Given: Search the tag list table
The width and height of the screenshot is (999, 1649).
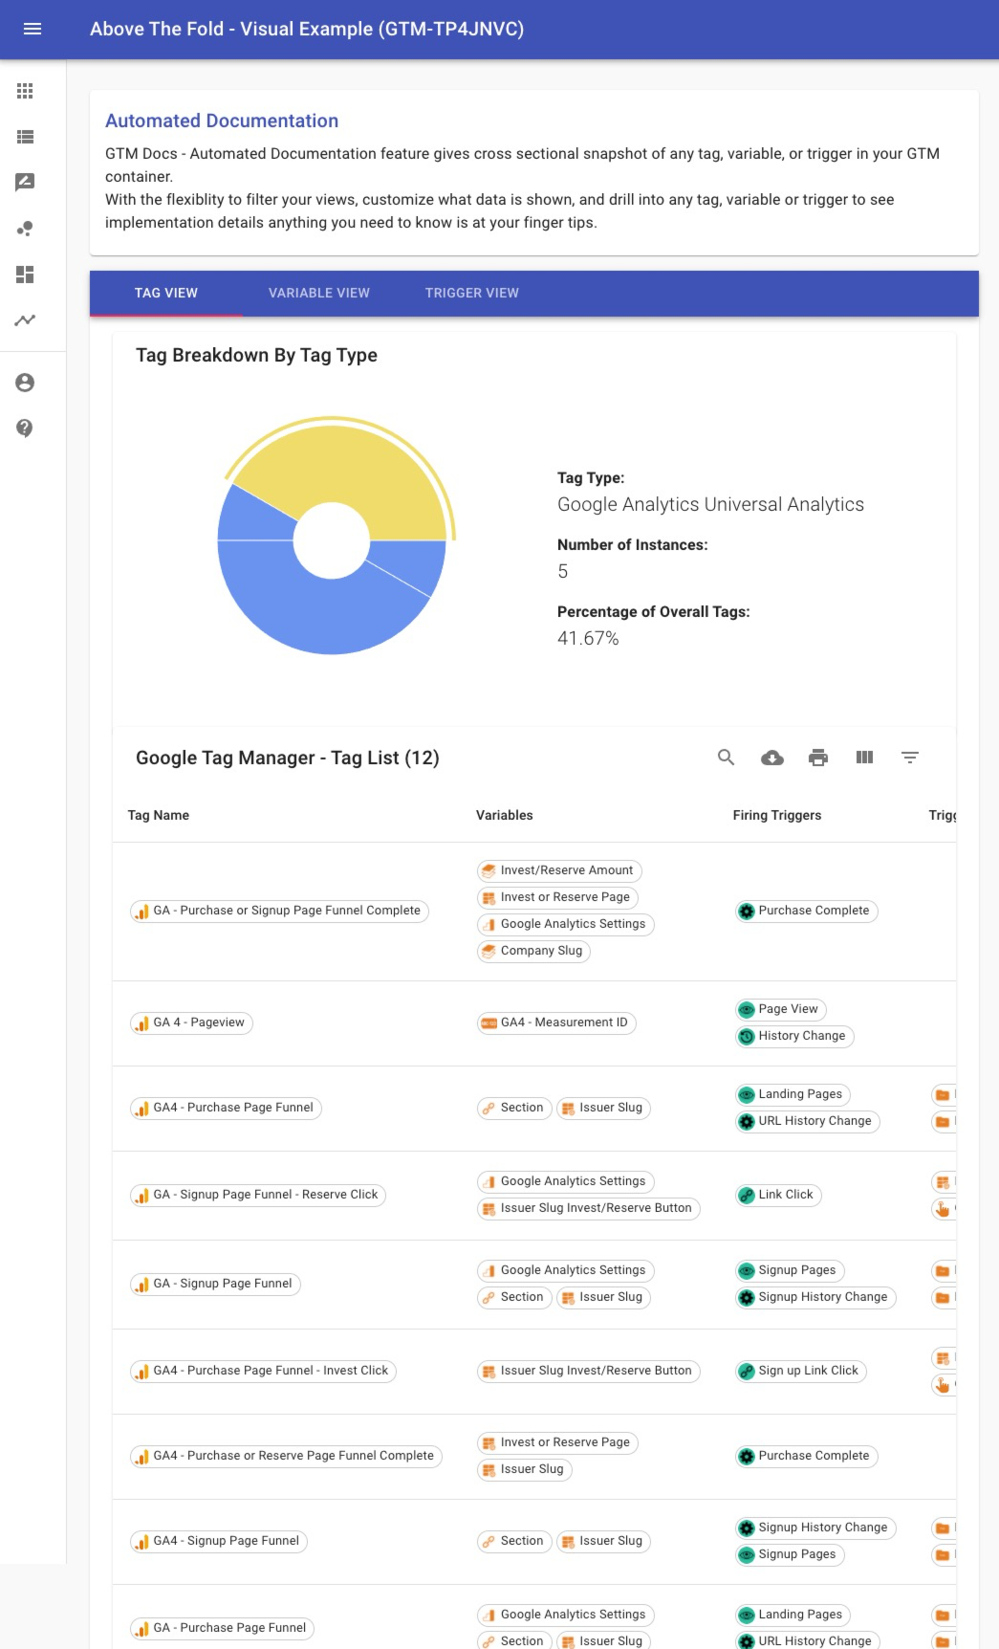Looking at the screenshot, I should tap(727, 758).
